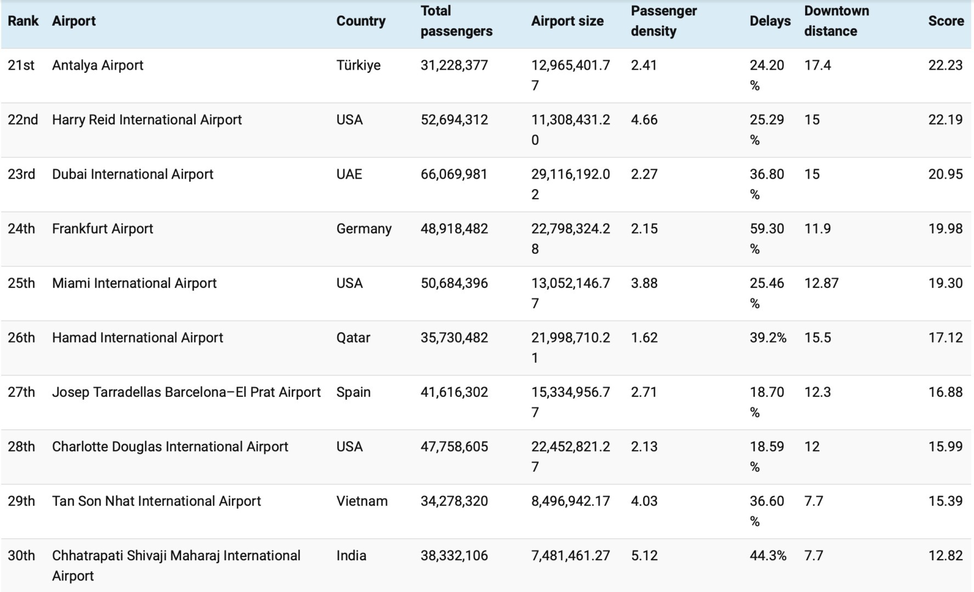The image size is (974, 592).
Task: Click the Delays column header
Action: tap(770, 21)
